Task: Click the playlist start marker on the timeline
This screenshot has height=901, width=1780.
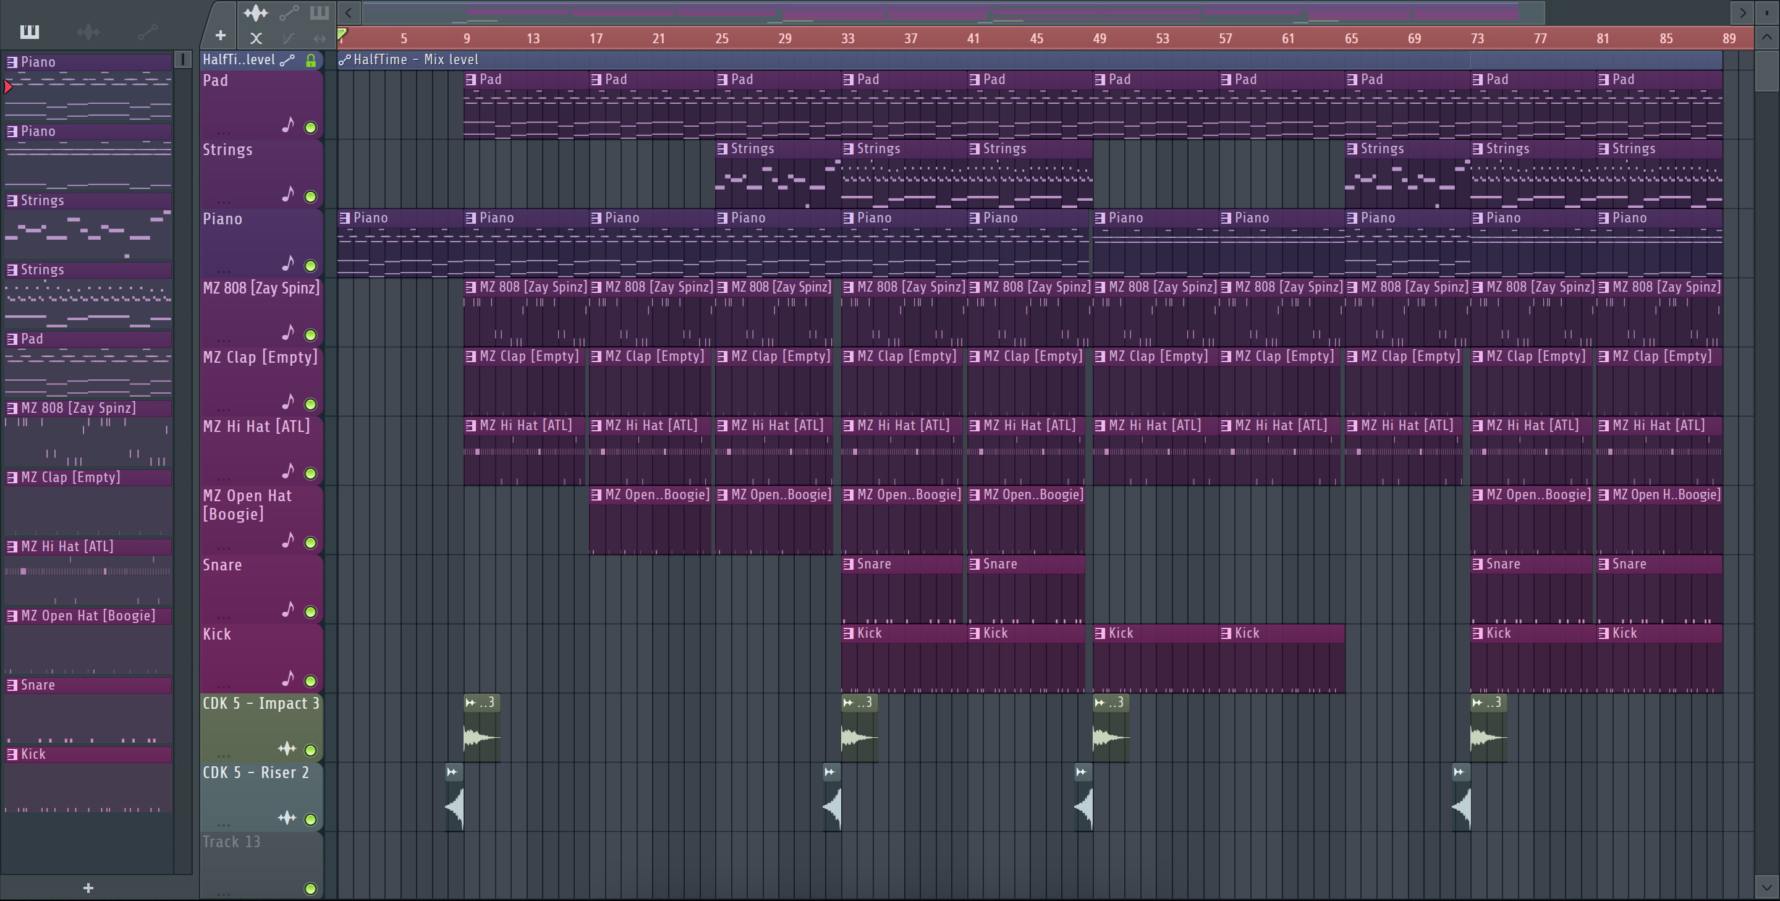Action: [x=342, y=33]
